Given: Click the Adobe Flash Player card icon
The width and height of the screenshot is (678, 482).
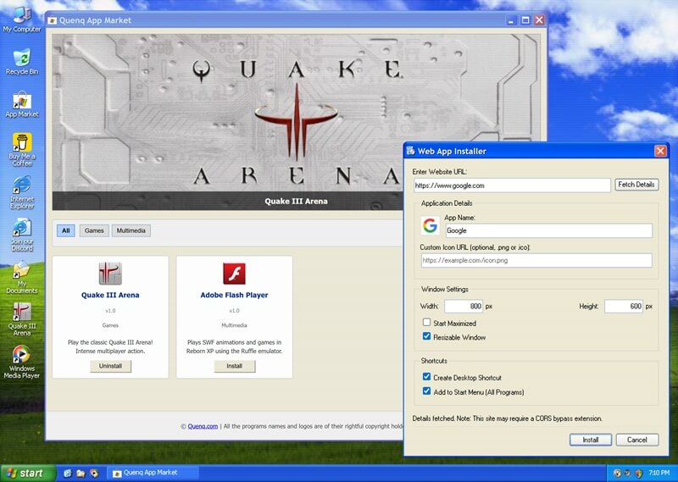Looking at the screenshot, I should [x=234, y=274].
